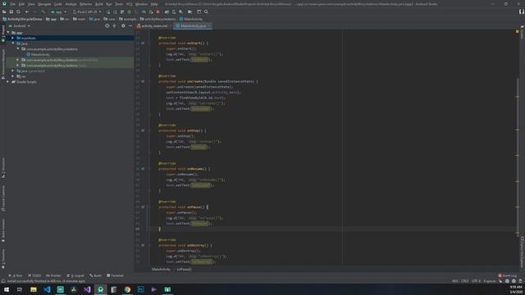Open the Android project view dropdown
525x295 pixels.
(x=20, y=25)
